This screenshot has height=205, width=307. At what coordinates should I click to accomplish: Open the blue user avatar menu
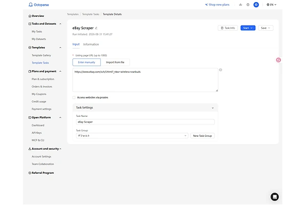tap(256, 5)
